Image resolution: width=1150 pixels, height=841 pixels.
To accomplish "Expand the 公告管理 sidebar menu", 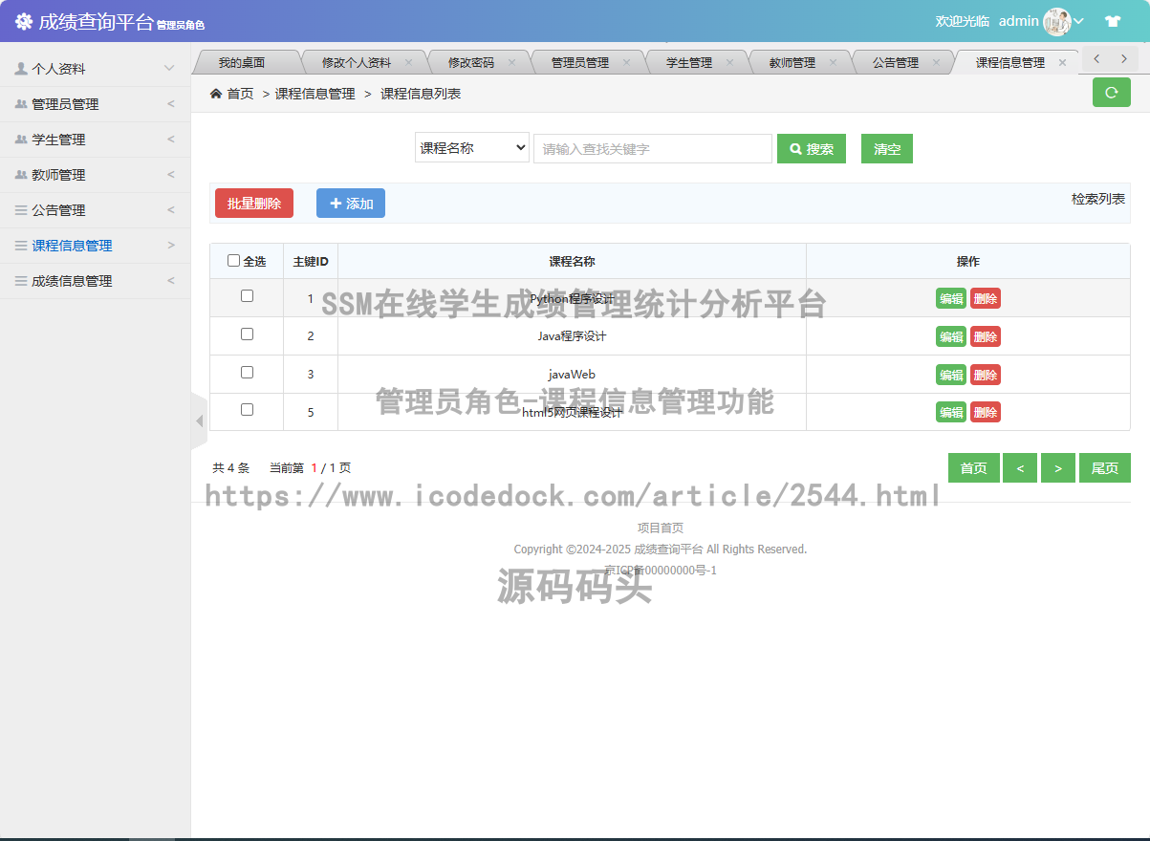I will (x=96, y=210).
